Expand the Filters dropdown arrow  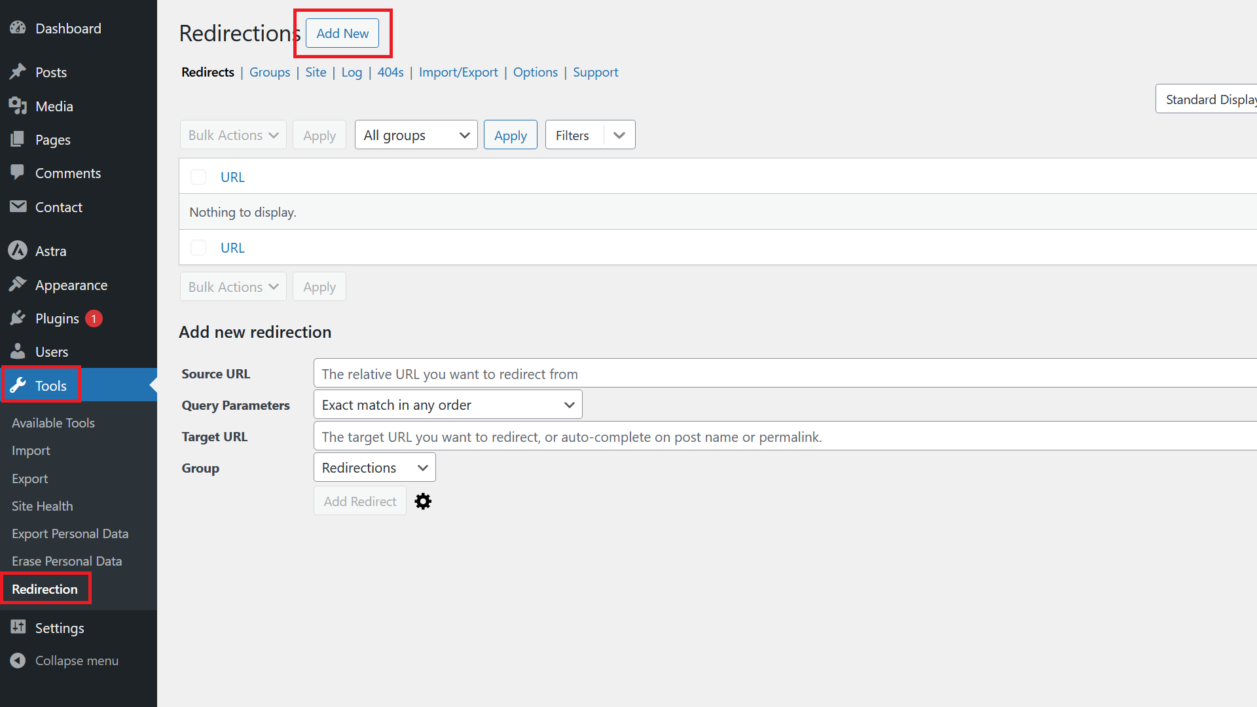tap(619, 135)
